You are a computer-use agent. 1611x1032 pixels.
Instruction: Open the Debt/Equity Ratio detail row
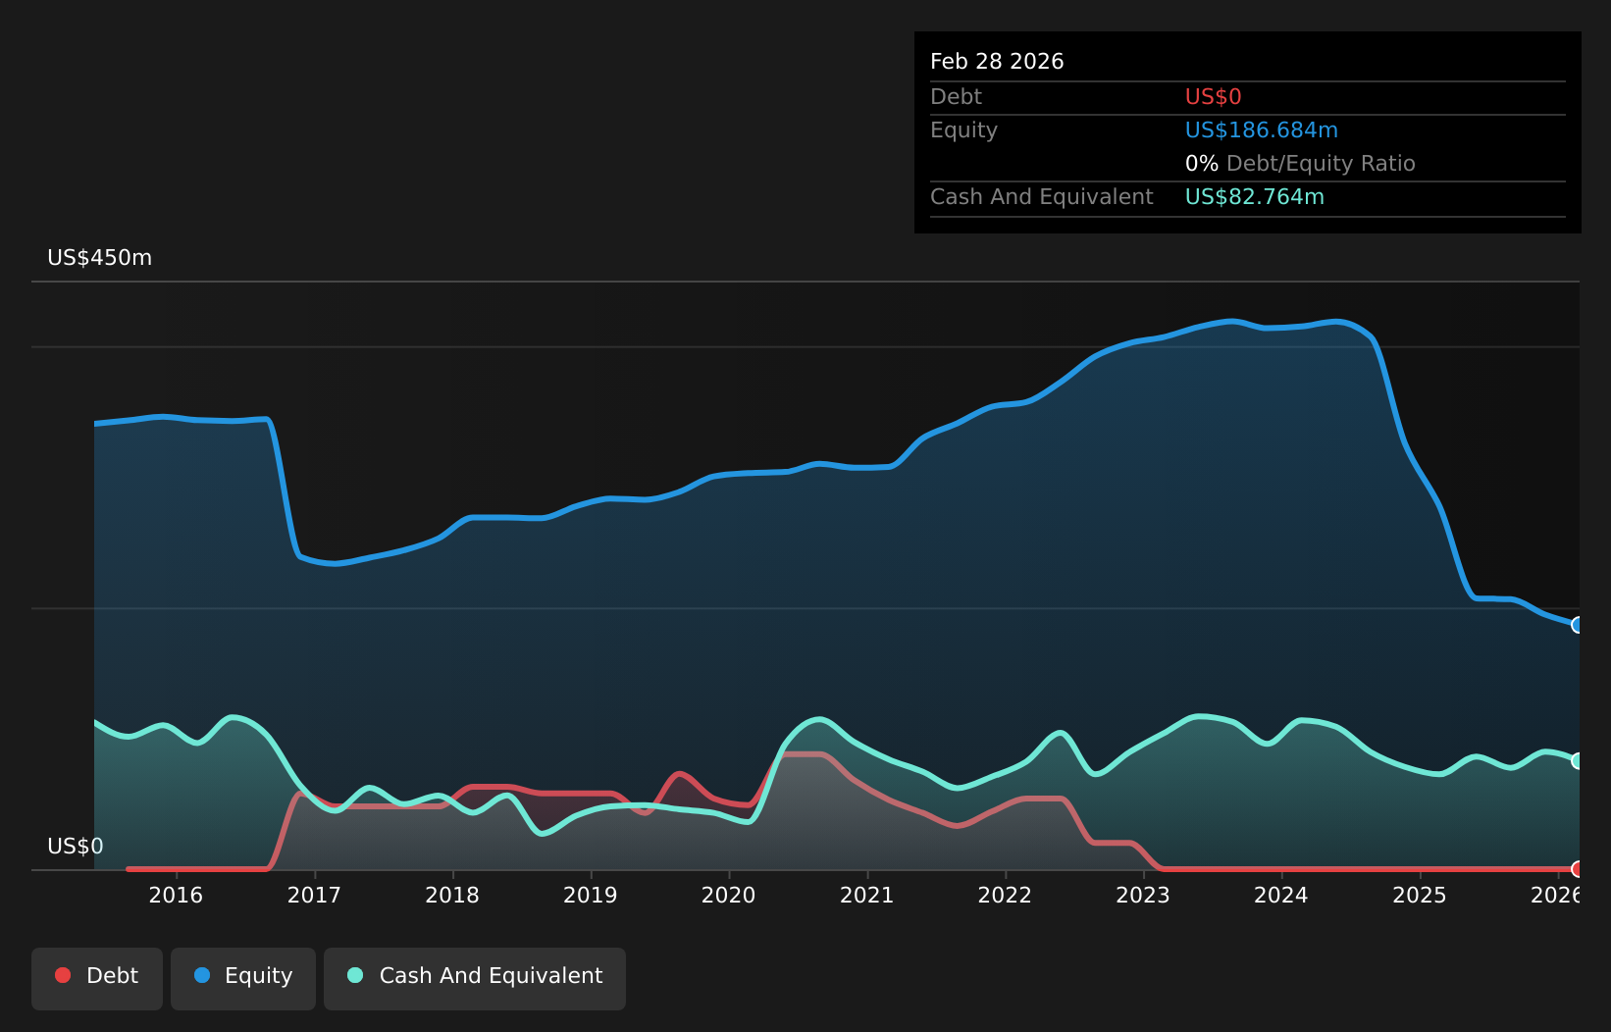click(x=1301, y=163)
